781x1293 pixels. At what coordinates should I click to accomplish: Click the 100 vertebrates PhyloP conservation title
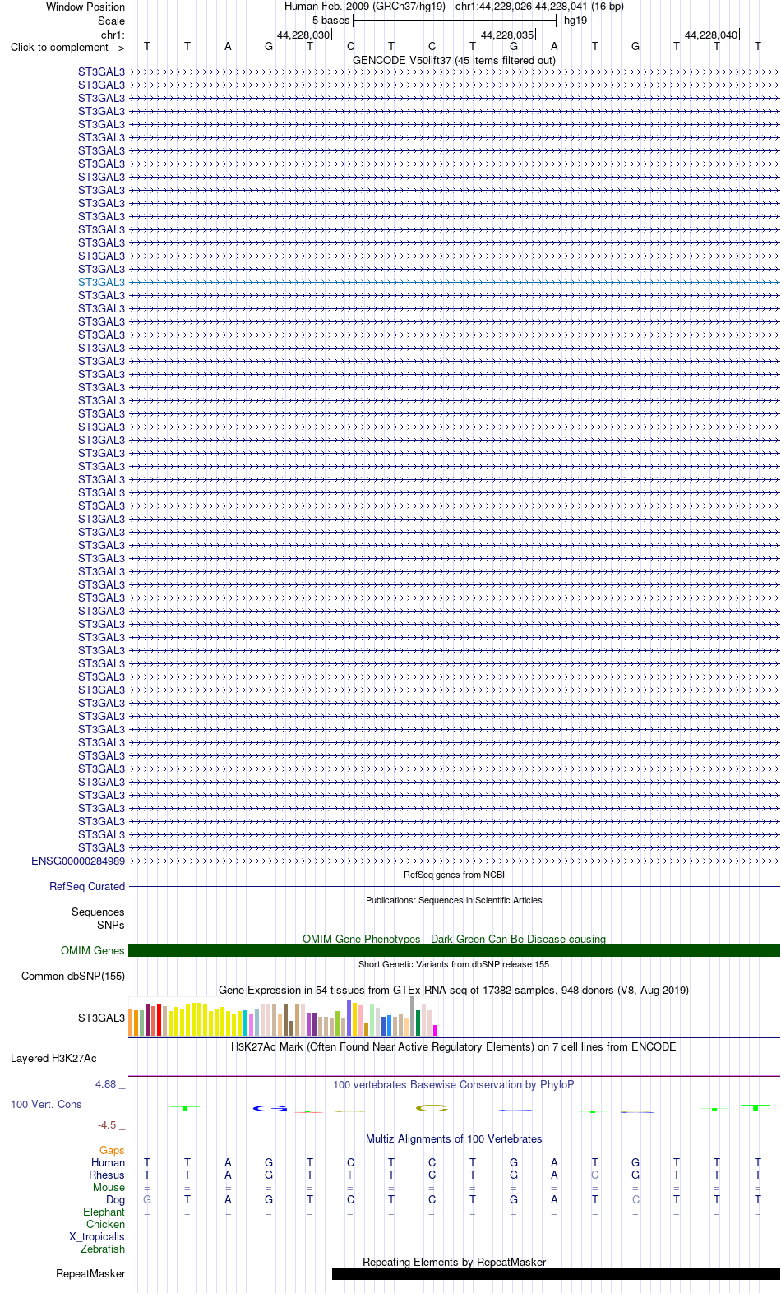(x=454, y=1084)
